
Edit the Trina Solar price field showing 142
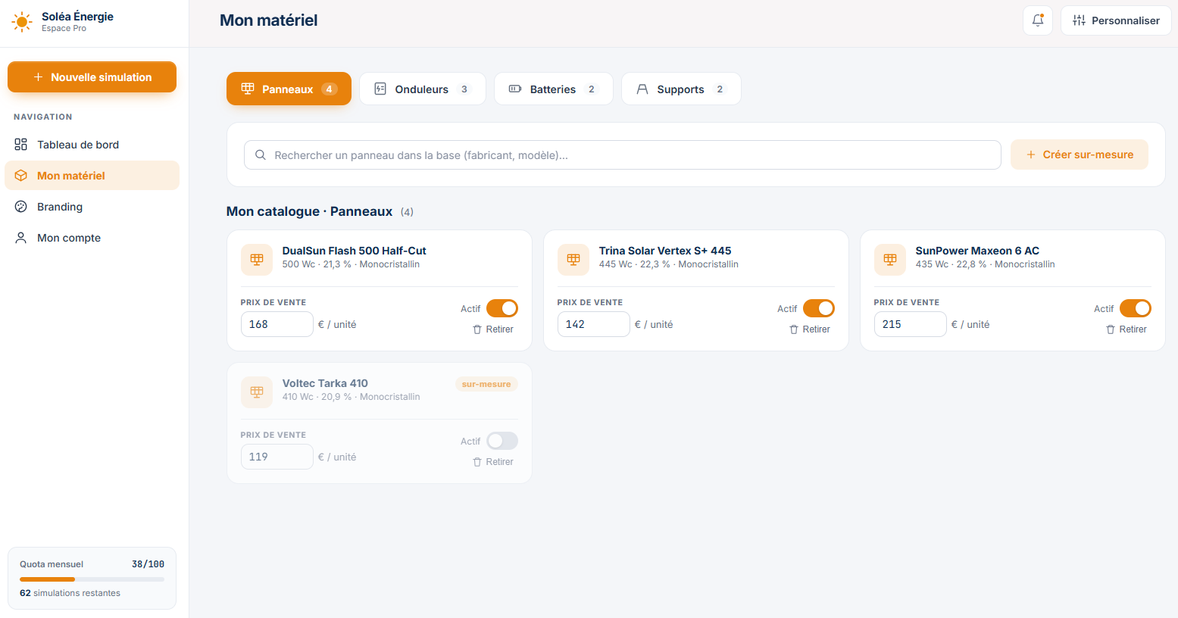pyautogui.click(x=594, y=324)
